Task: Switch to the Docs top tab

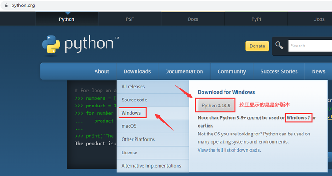Action: click(x=193, y=19)
